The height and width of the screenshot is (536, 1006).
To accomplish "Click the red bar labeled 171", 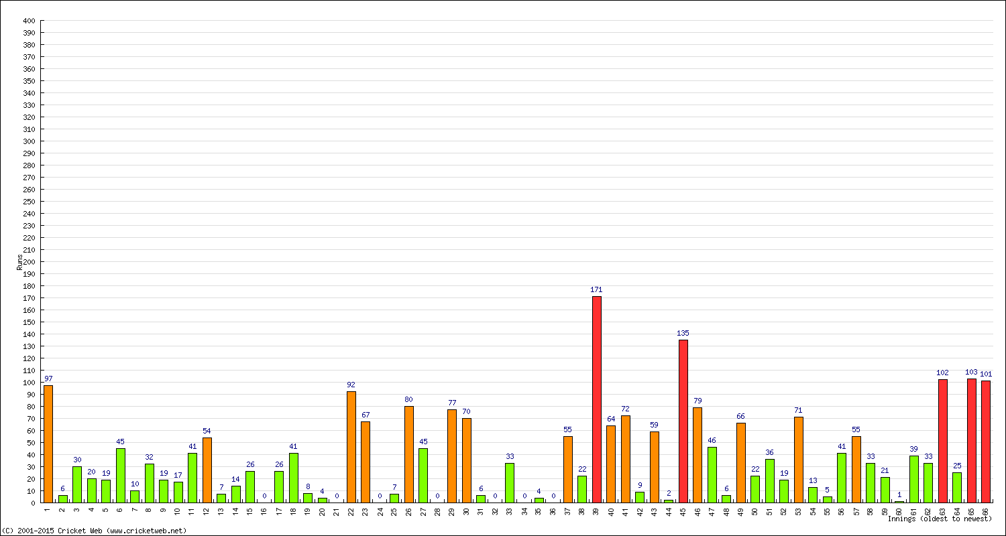I will point(596,399).
